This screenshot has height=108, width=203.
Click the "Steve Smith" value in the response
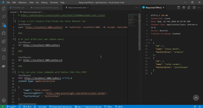[172, 49]
